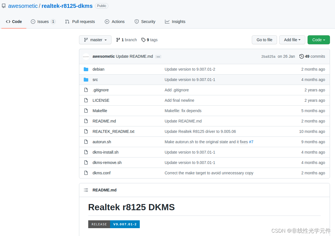
Task: Click the file icon beside REALTEK_README.txt
Action: tap(86, 131)
